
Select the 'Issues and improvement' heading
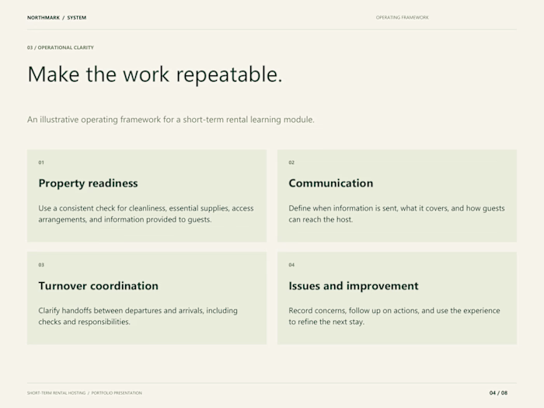point(354,286)
